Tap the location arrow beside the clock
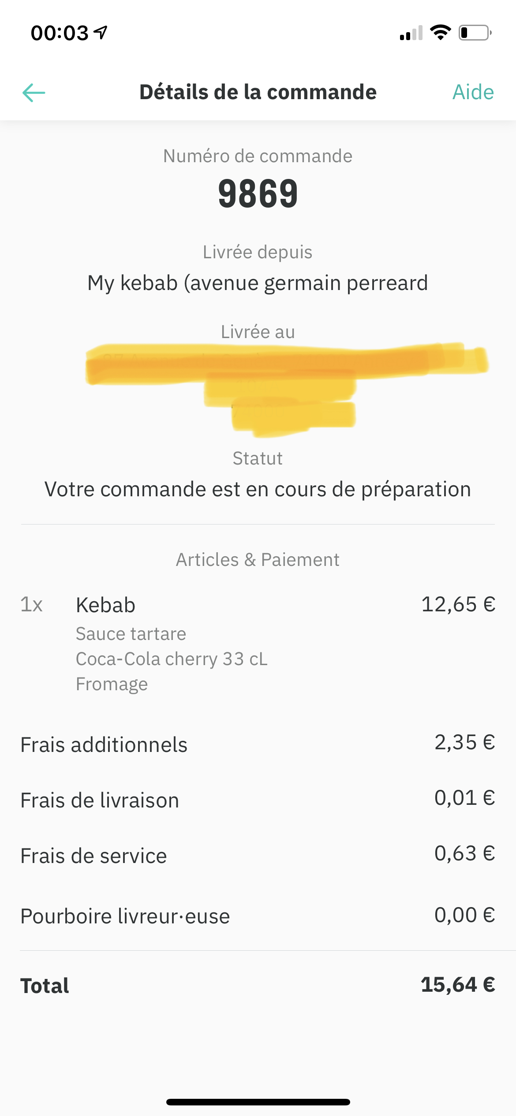 pos(101,33)
